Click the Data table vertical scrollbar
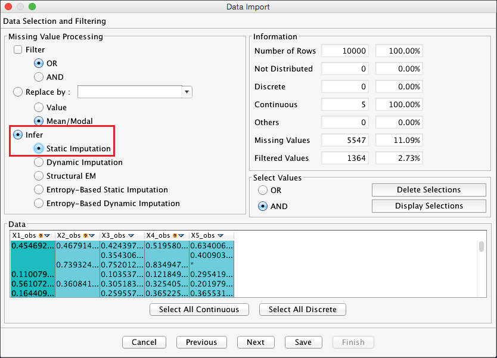Viewport: 497px width, 358px height. tap(481, 247)
